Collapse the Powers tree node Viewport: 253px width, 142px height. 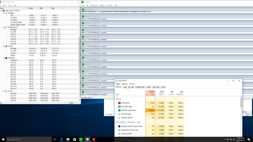[x=4, y=46]
